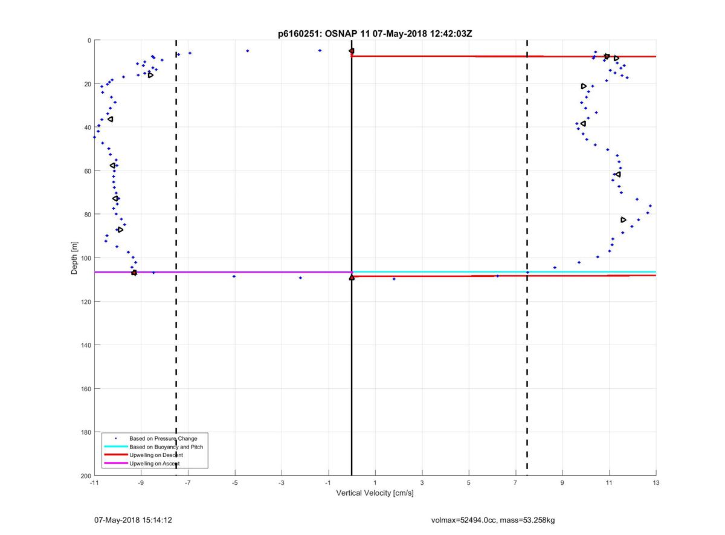Click y-axis tick label '100'
This screenshot has height=535, width=725.
(85, 258)
